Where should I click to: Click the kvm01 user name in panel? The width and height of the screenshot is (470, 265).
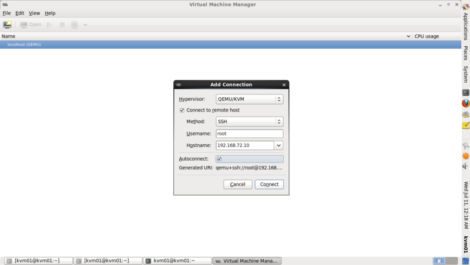click(465, 244)
